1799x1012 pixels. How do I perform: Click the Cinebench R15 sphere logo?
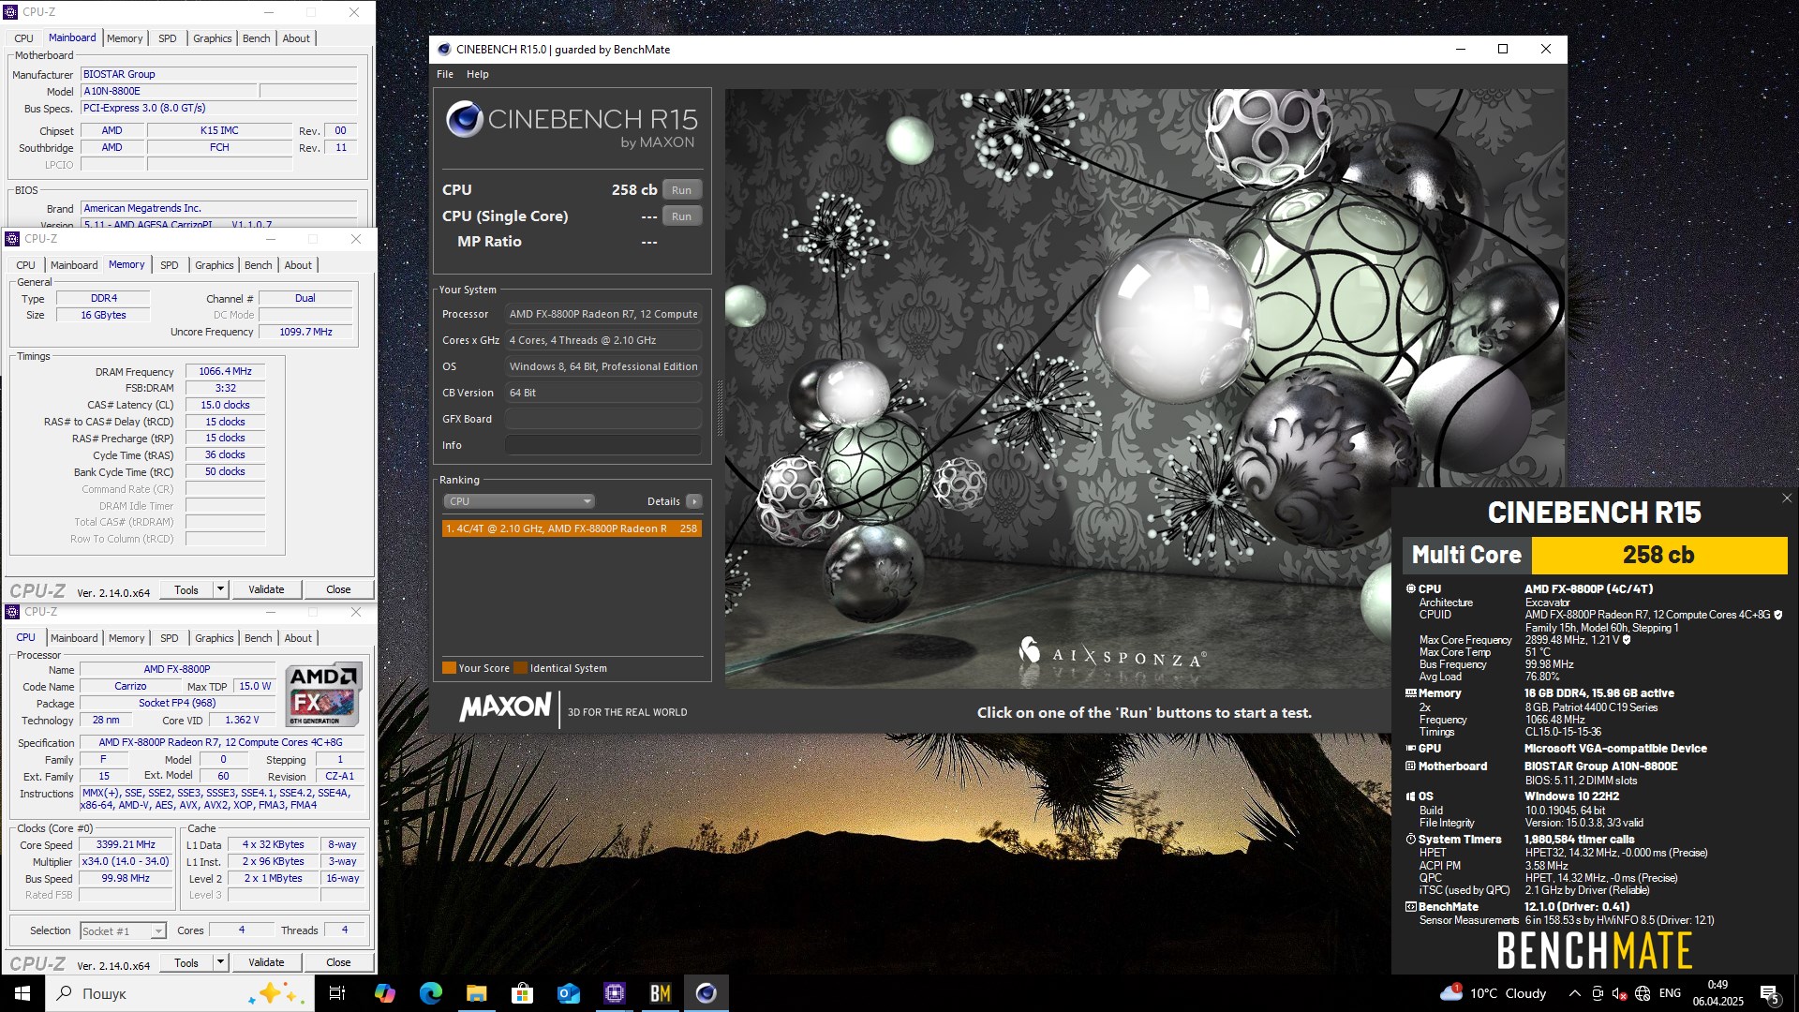[464, 120]
